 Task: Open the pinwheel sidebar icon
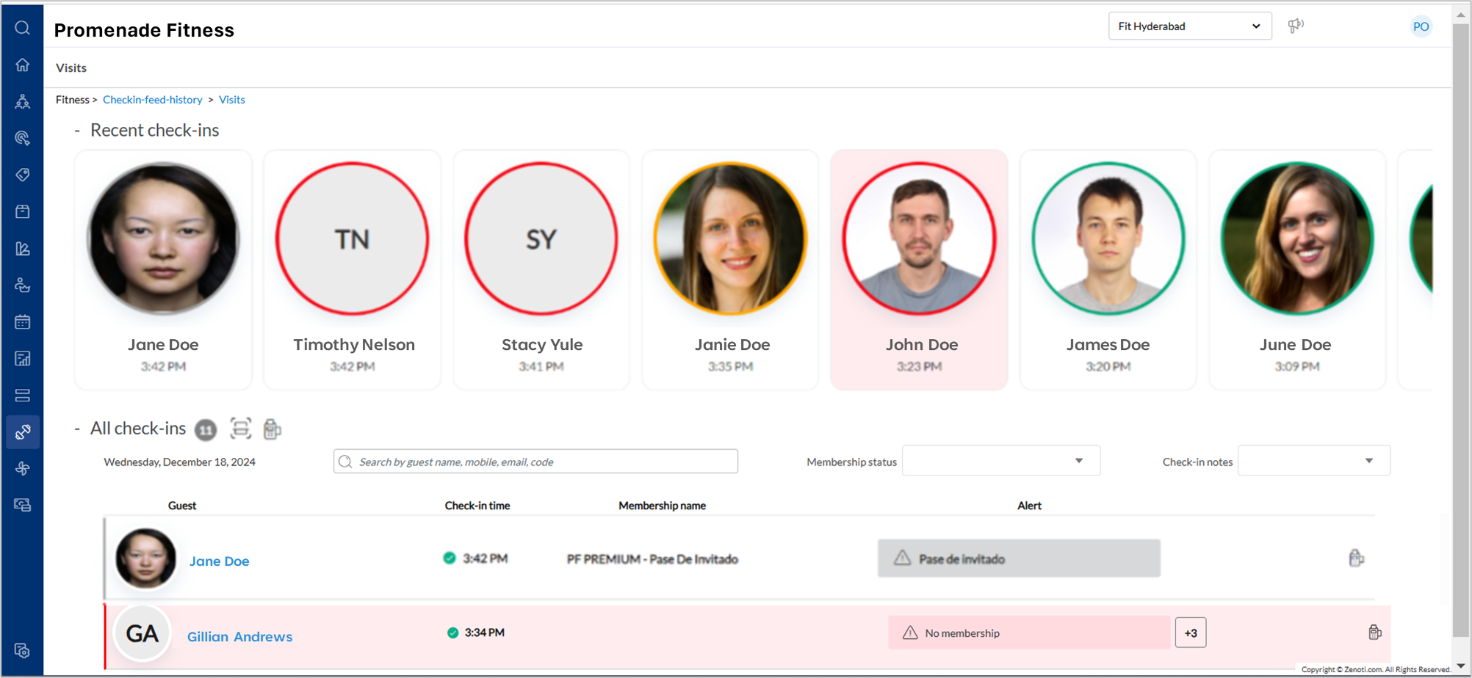(23, 468)
